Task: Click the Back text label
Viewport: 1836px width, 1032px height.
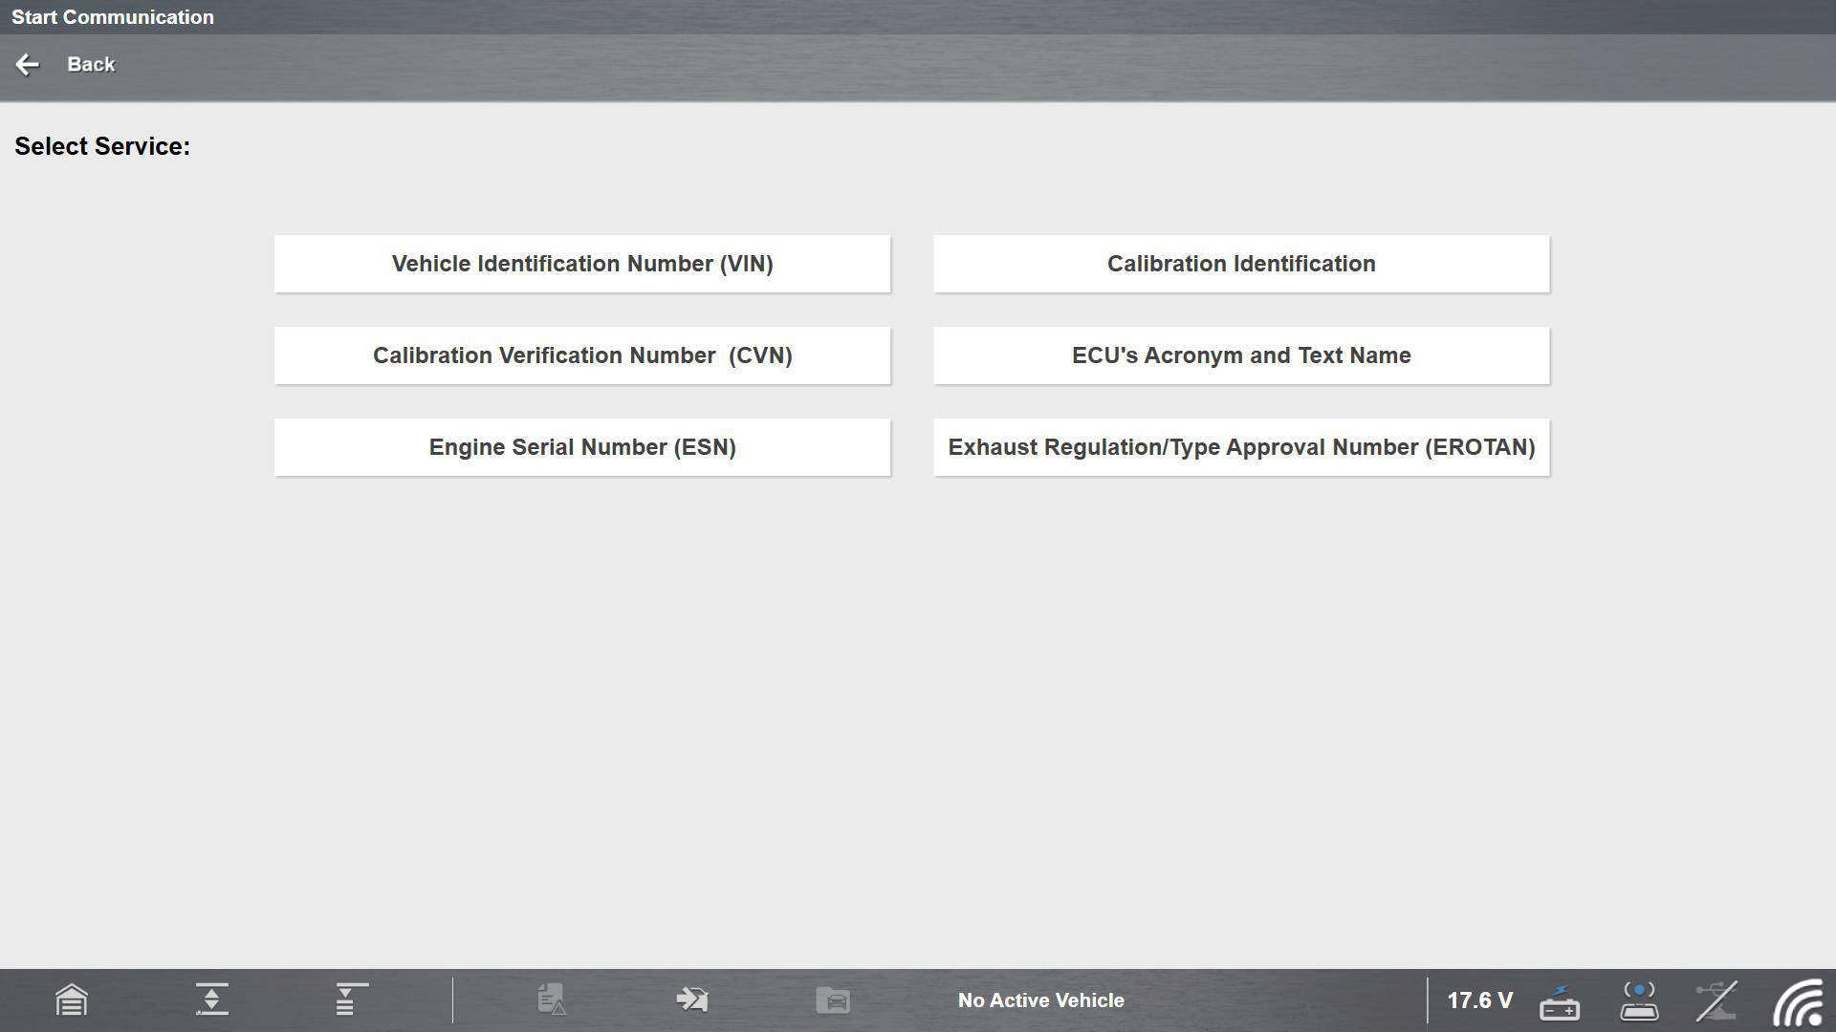Action: [x=91, y=64]
